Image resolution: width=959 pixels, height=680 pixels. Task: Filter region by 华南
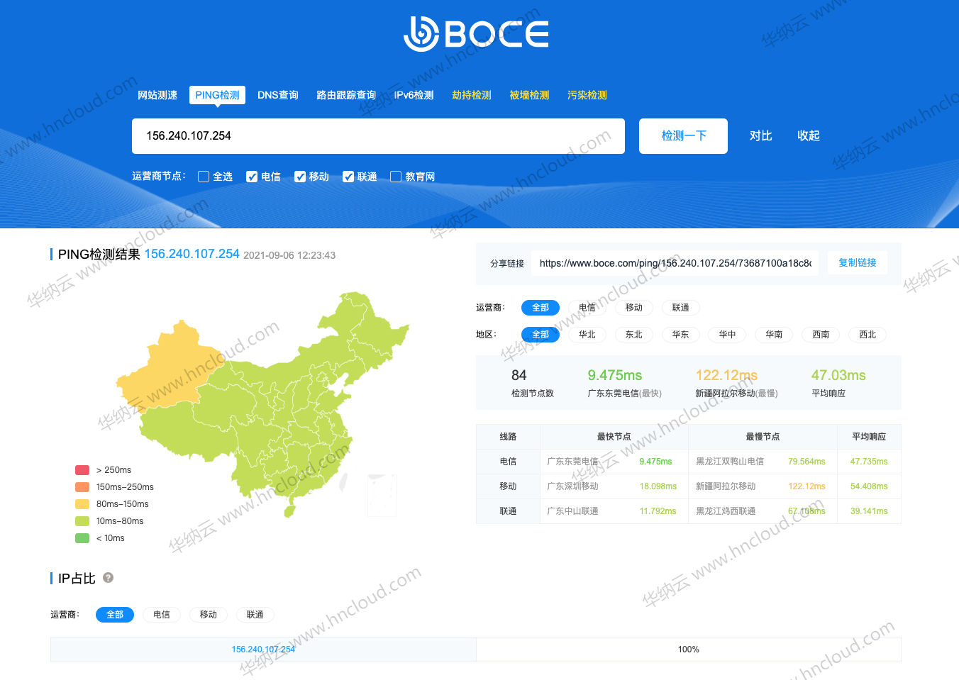pyautogui.click(x=775, y=335)
